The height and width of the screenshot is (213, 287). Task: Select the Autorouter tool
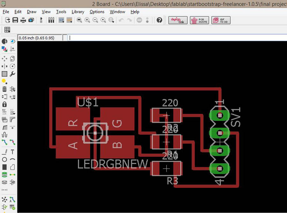click(x=12, y=200)
